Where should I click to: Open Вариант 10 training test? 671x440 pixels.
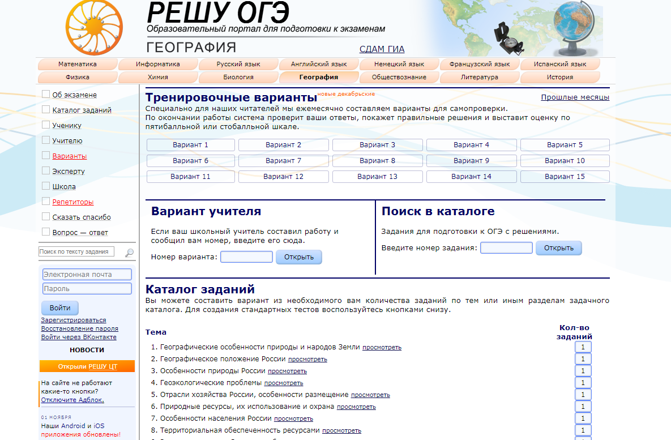point(565,160)
